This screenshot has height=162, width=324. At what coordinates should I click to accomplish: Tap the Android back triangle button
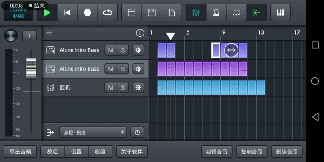315,117
